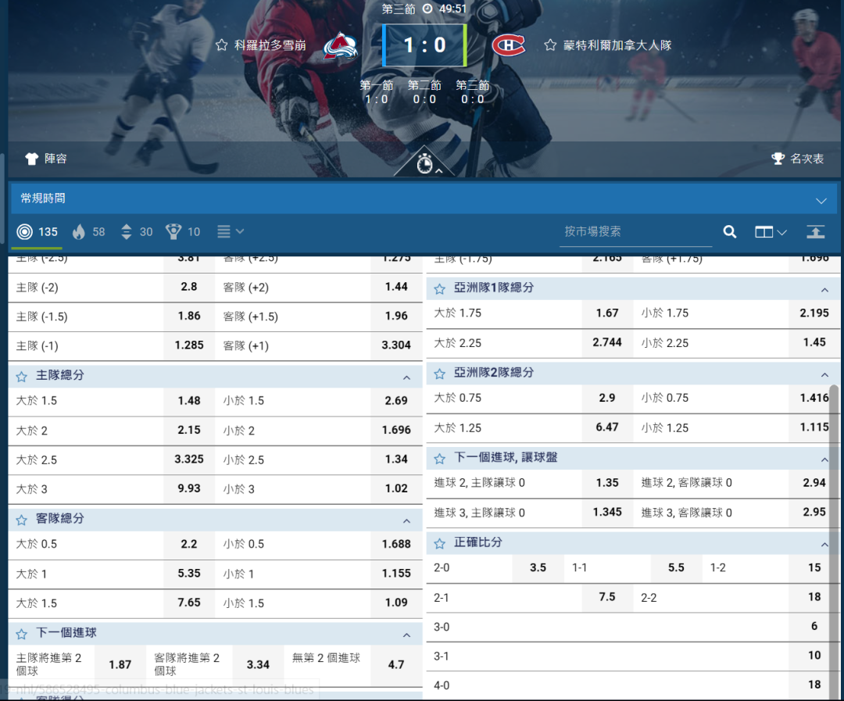Select 小於 2.25 odds 1.45
This screenshot has height=701, width=844.
coord(814,343)
